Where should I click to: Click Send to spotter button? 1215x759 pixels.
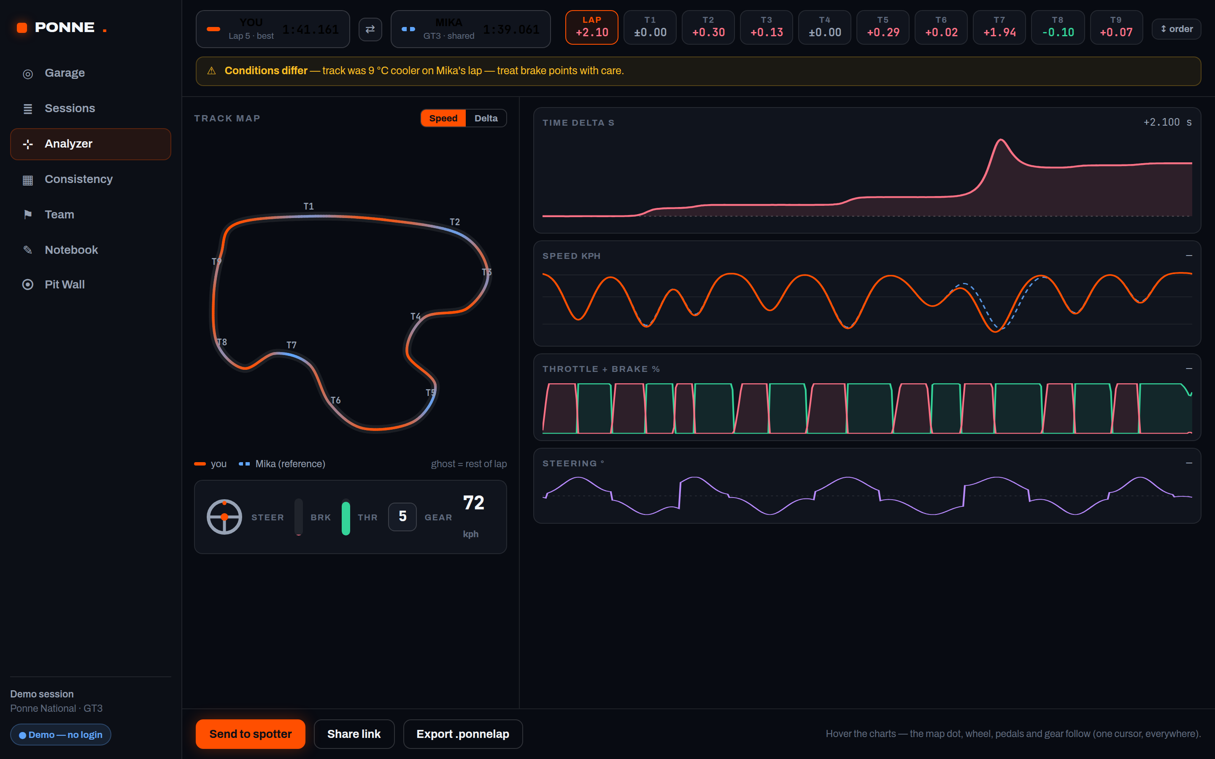[250, 734]
